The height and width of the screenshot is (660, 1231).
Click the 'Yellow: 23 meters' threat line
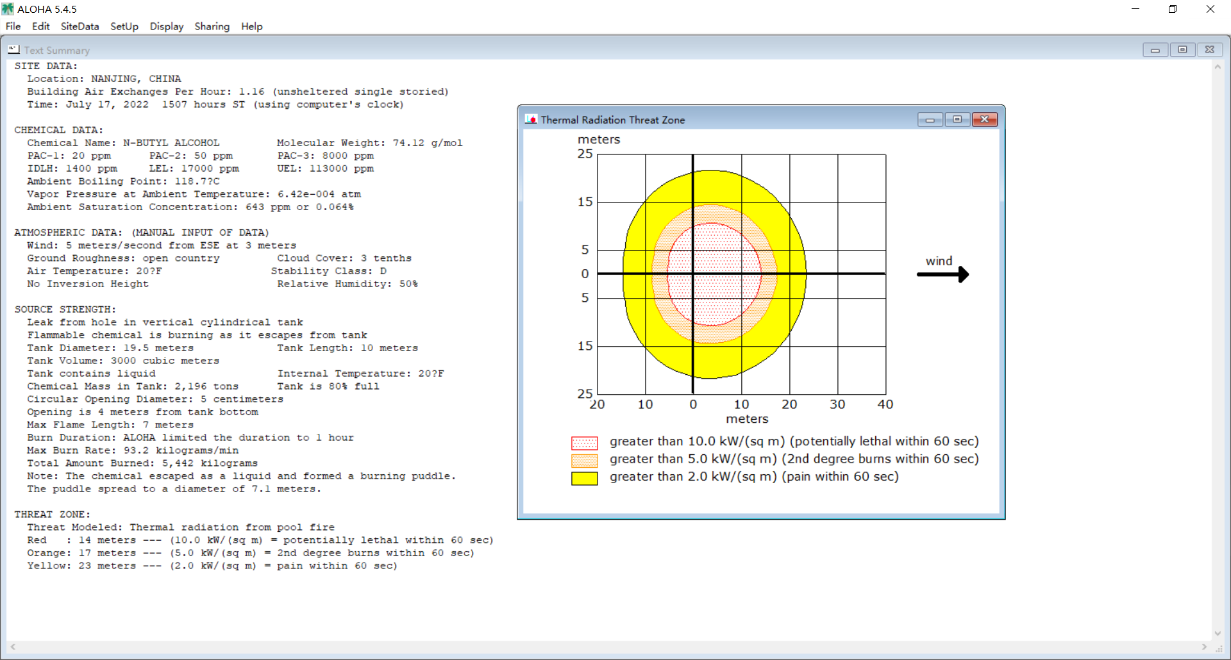point(212,566)
